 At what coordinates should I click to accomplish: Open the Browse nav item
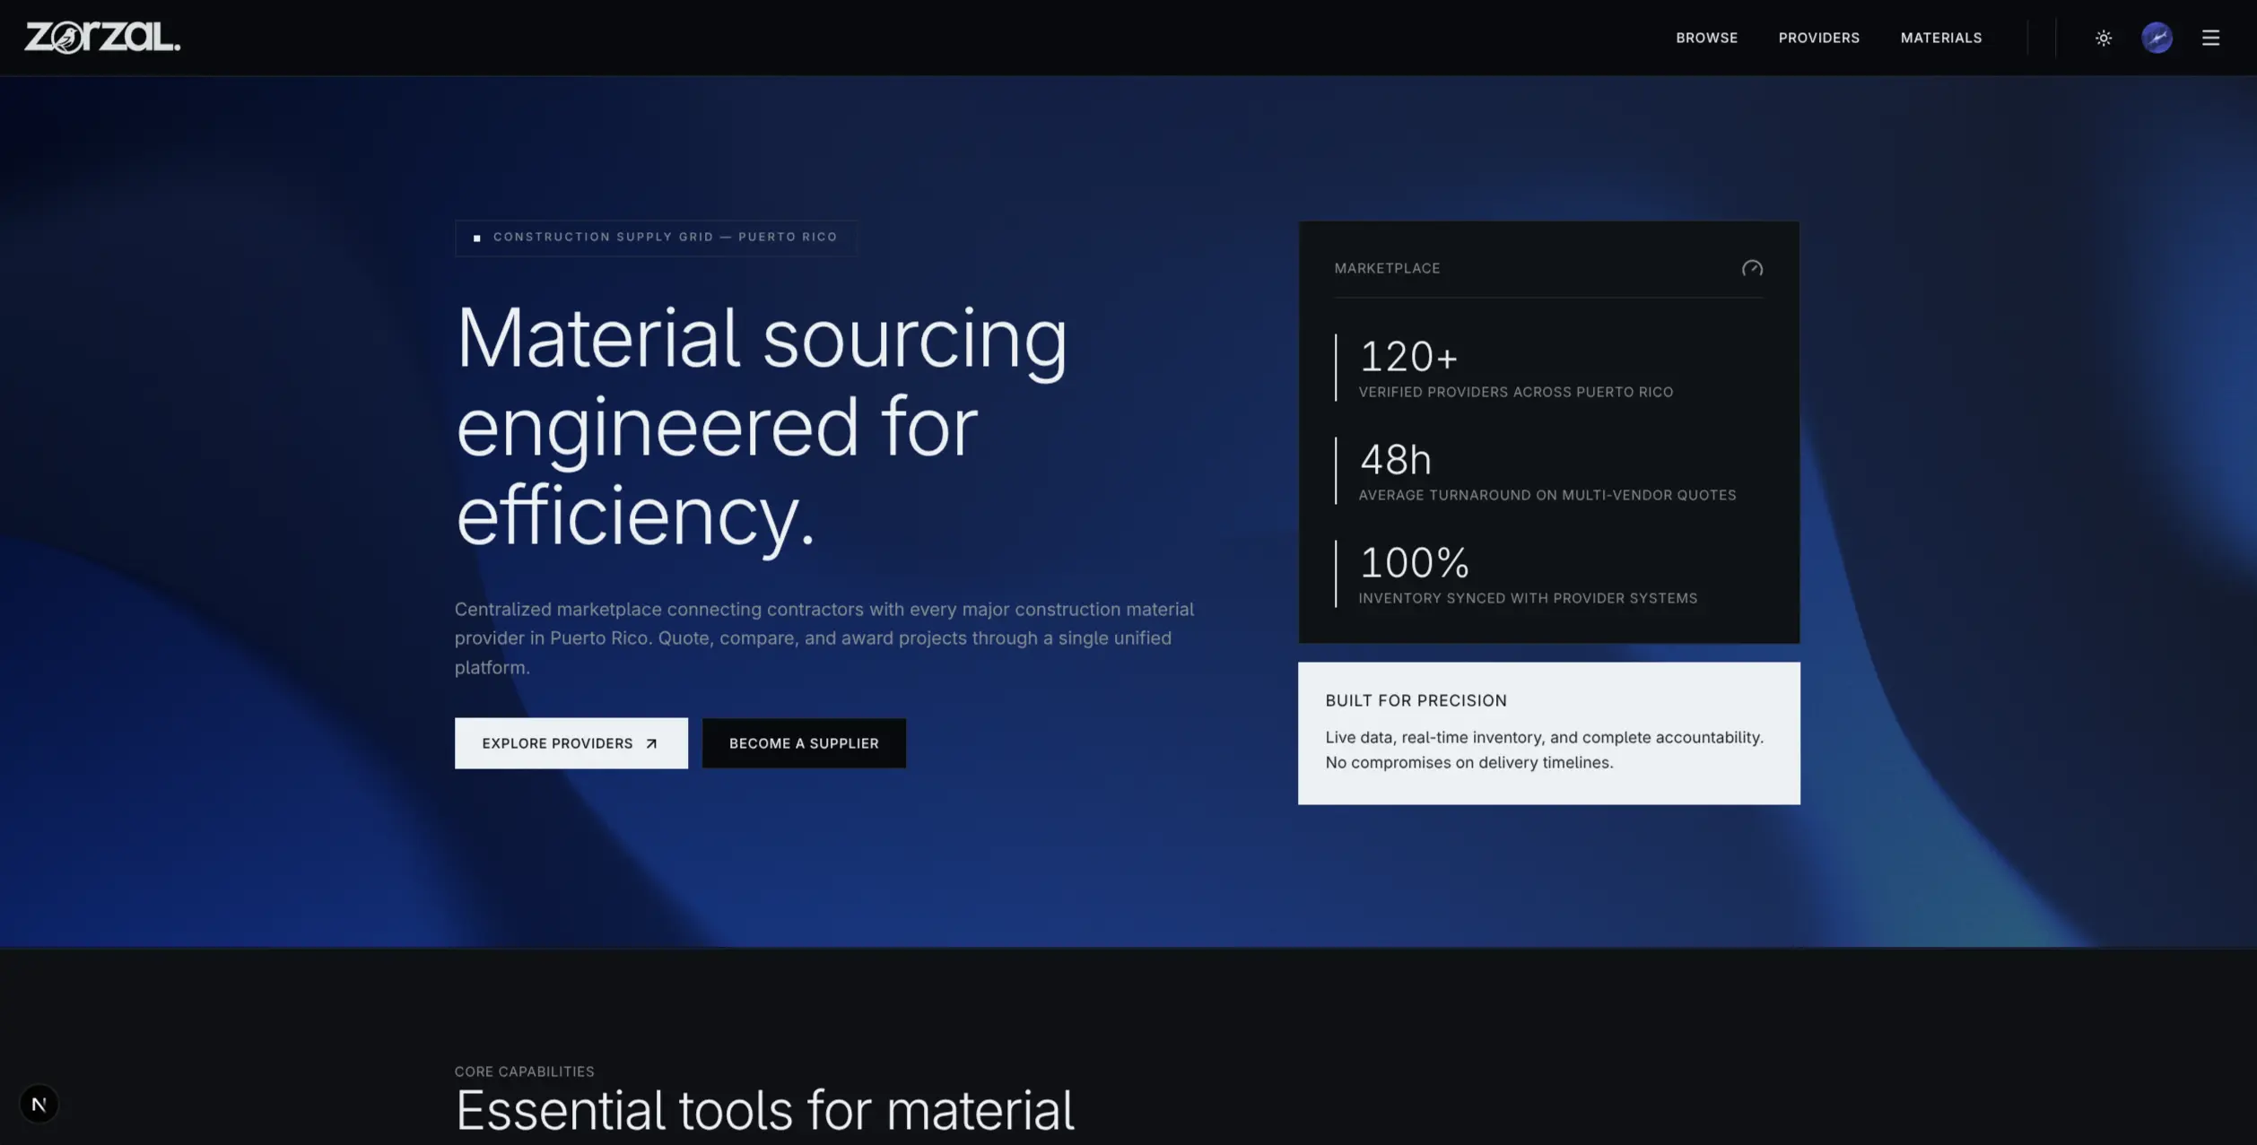tap(1706, 38)
